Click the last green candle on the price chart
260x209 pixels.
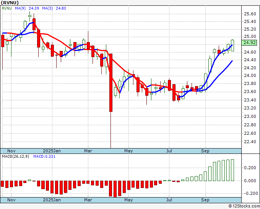point(232,45)
